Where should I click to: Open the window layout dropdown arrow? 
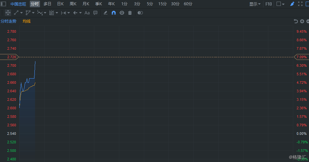283,4
